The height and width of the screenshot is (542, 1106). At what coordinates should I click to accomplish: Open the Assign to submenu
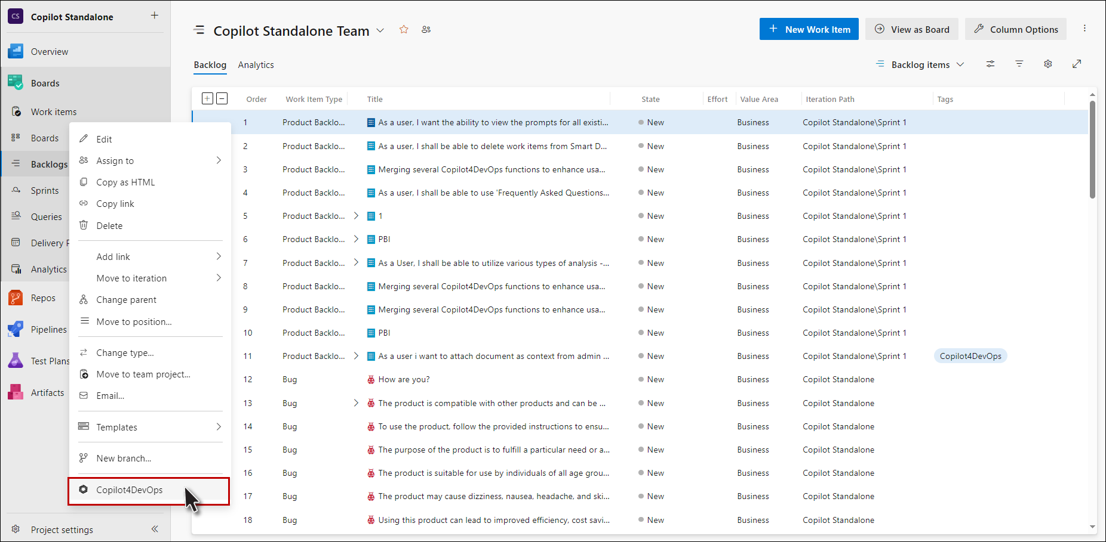point(150,160)
